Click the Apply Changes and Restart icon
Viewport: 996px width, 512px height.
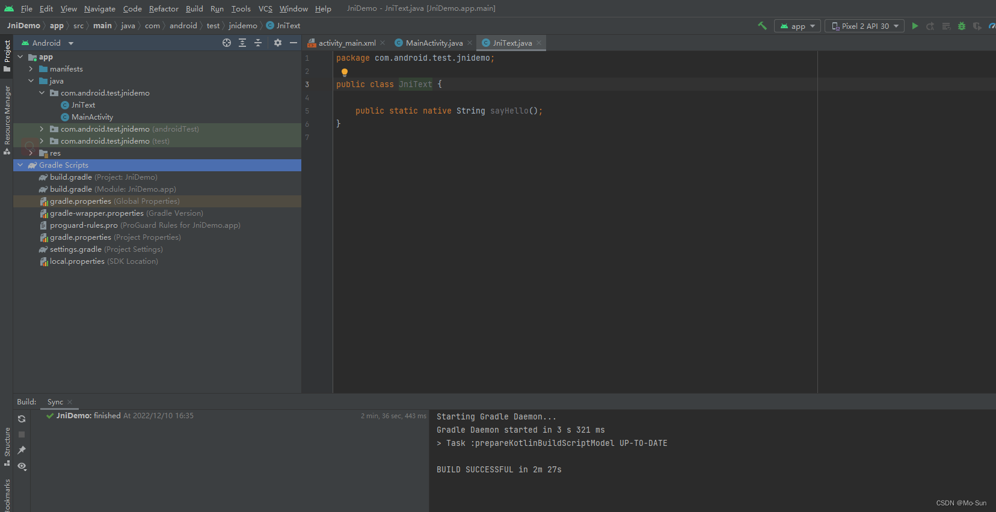point(930,26)
